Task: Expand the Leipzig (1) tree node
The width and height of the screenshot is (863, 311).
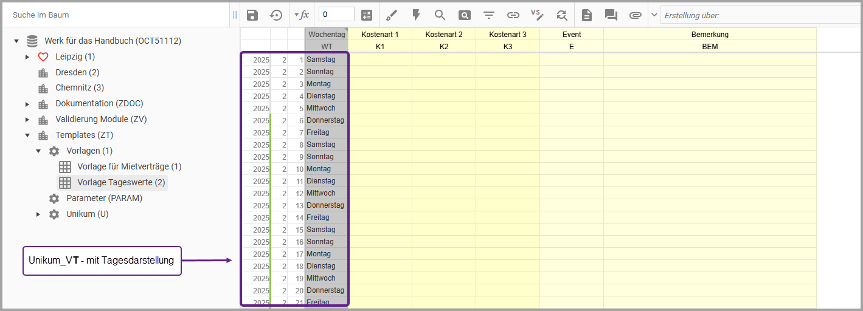Action: pyautogui.click(x=27, y=57)
